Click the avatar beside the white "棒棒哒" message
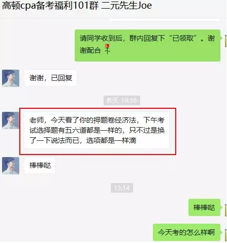The height and width of the screenshot is (243, 227). click(x=11, y=166)
